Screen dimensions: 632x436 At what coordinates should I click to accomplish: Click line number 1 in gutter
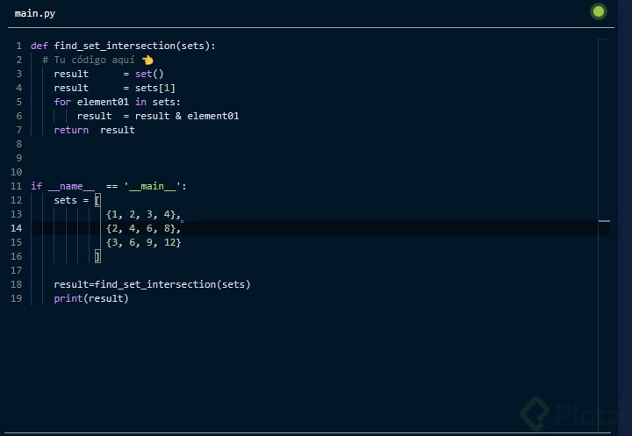(18, 46)
